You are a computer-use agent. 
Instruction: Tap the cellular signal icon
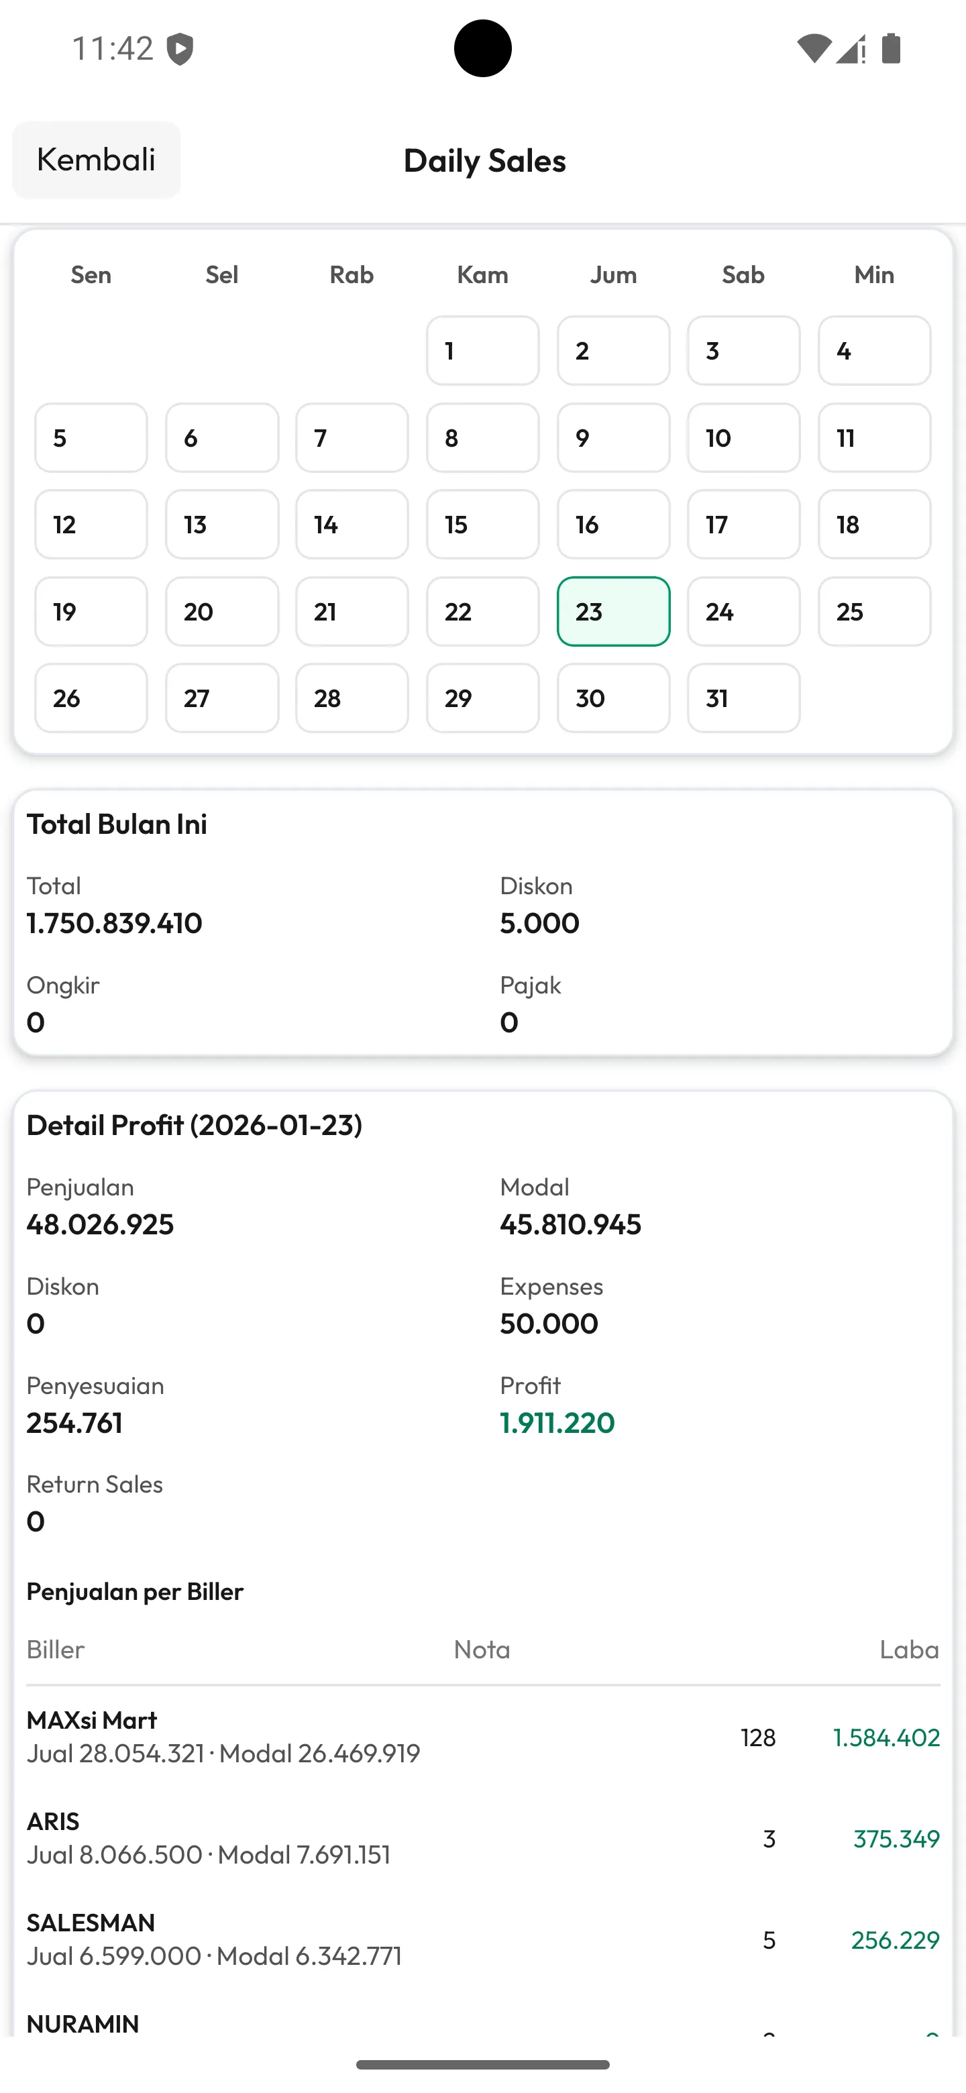[x=850, y=49]
